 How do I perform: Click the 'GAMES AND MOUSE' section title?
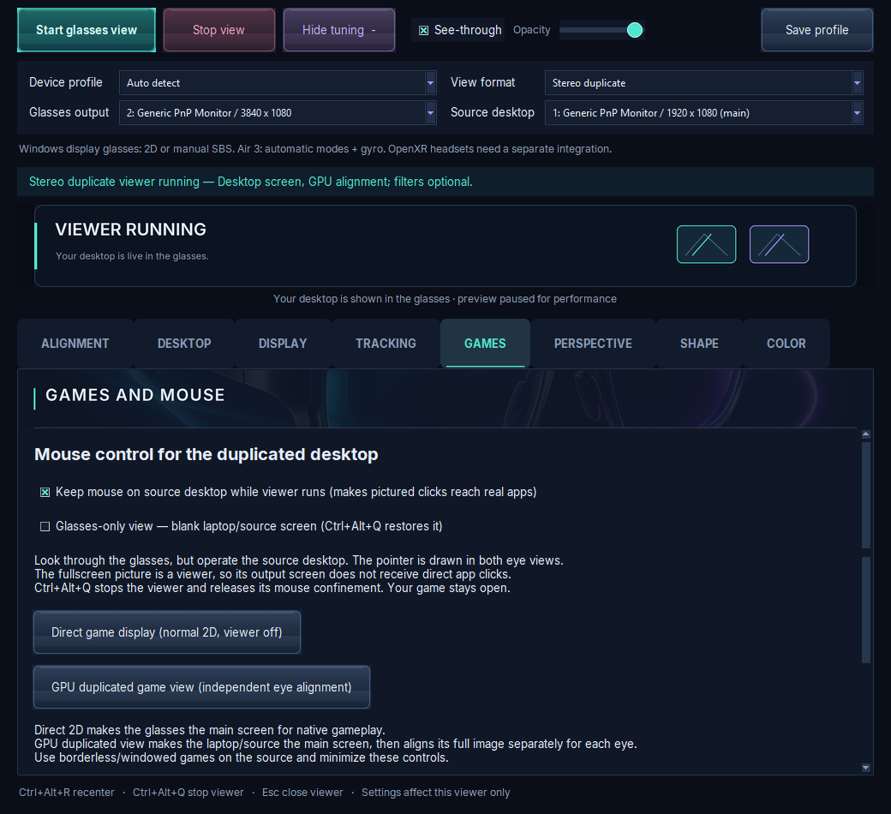tap(135, 395)
